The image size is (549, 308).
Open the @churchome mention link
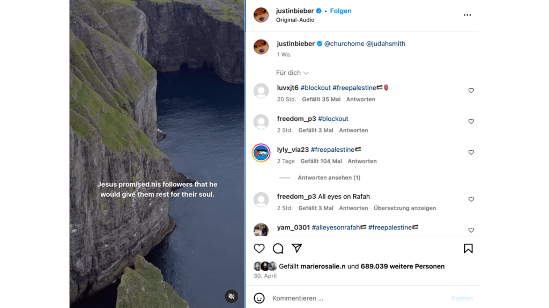[344, 44]
